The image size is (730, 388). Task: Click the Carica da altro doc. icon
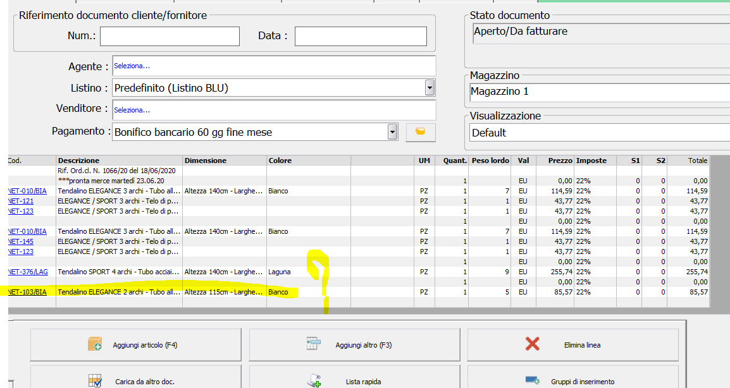(96, 380)
